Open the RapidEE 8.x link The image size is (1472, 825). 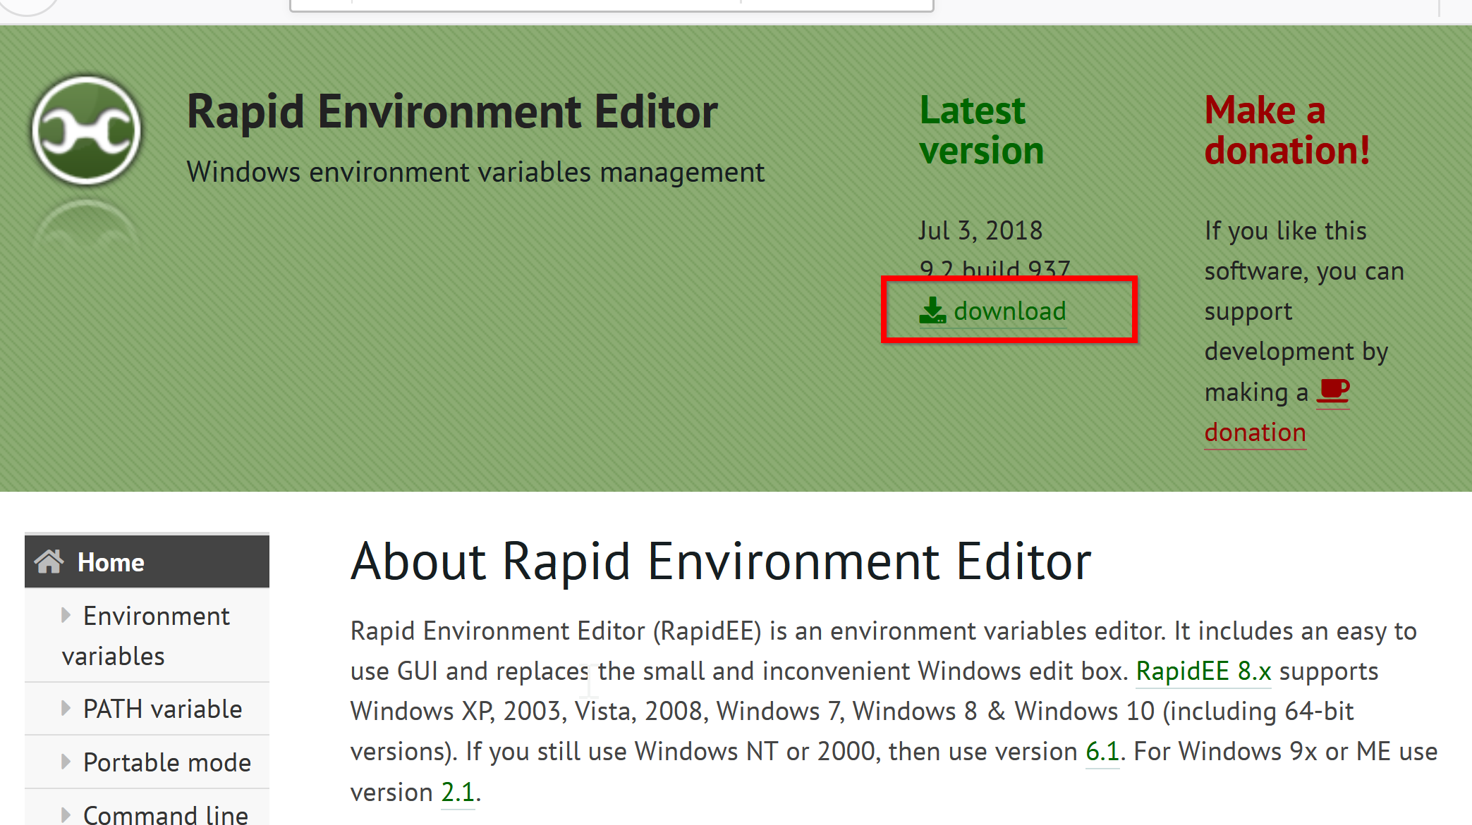1203,671
